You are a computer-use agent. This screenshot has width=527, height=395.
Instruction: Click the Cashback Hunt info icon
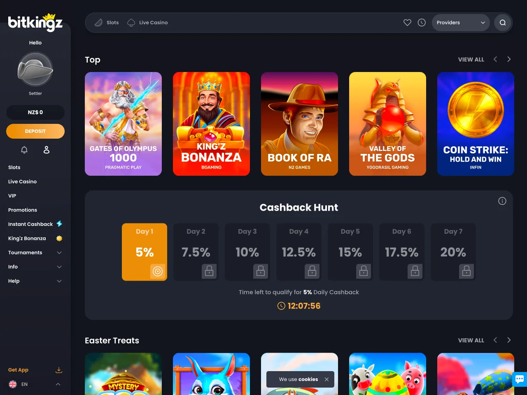tap(502, 201)
